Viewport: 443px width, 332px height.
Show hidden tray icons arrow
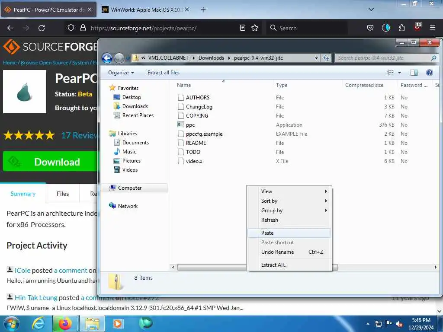click(x=368, y=324)
